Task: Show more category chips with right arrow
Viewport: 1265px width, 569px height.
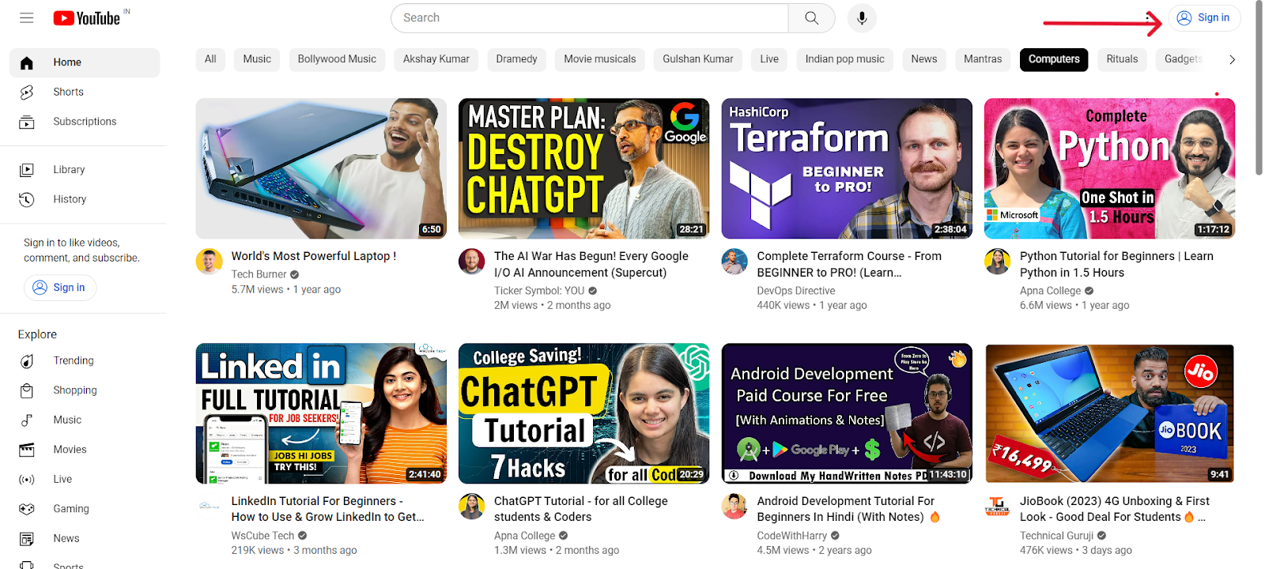Action: (1232, 59)
